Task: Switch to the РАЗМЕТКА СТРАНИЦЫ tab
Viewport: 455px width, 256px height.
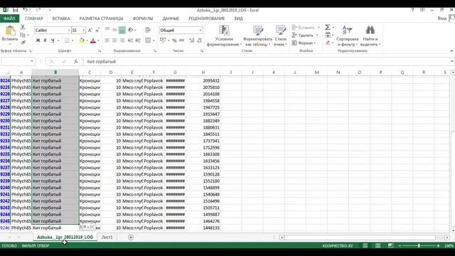Action: point(101,18)
